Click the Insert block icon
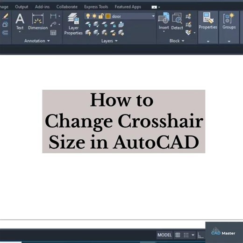Image resolution: width=243 pixels, height=243 pixels. click(164, 21)
